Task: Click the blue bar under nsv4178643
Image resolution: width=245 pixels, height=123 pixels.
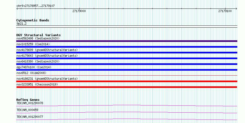Action: tap(127, 58)
